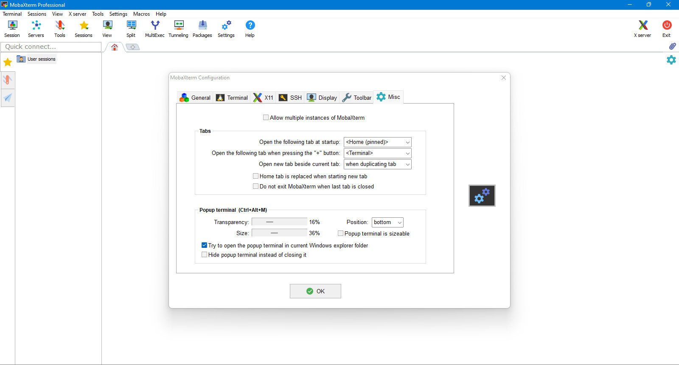
Task: Expand the startup tab dropdown
Action: [x=377, y=142]
